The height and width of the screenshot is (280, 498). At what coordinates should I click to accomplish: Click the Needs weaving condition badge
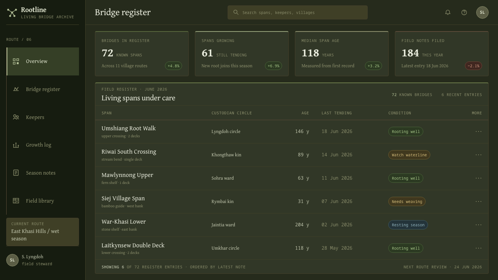click(407, 201)
